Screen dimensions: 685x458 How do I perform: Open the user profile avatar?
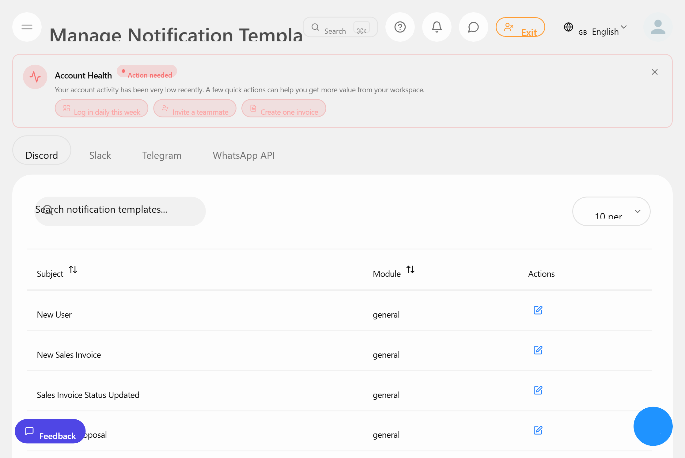(x=658, y=27)
